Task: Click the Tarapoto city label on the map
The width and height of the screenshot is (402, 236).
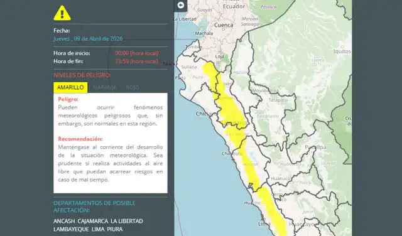Action: pos(278,100)
